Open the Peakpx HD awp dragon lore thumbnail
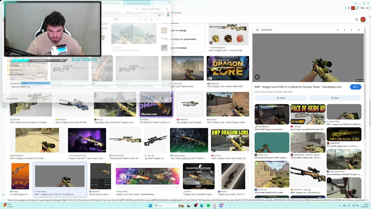Image resolution: width=371 pixels, height=209 pixels. pos(20,176)
